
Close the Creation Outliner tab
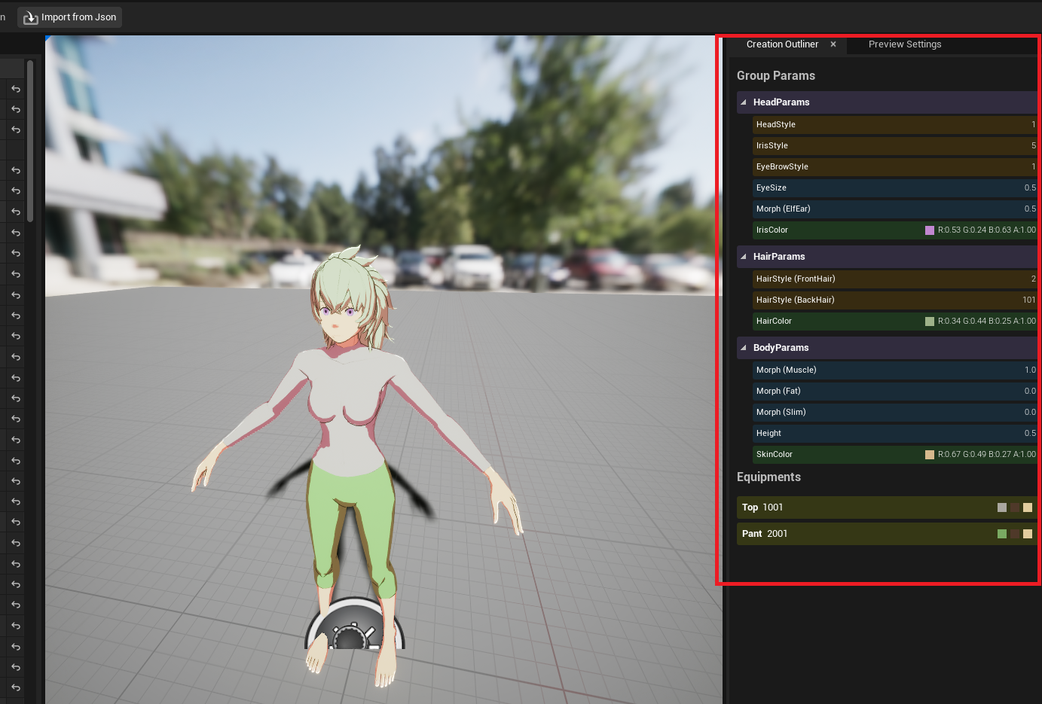833,44
